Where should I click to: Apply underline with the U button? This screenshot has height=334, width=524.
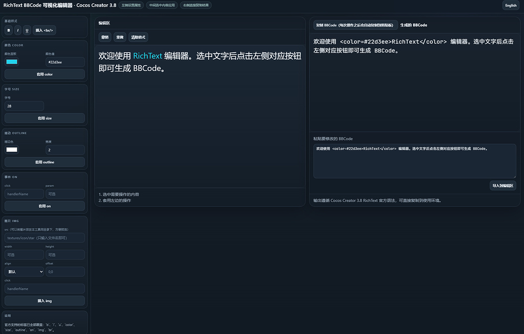tap(27, 30)
